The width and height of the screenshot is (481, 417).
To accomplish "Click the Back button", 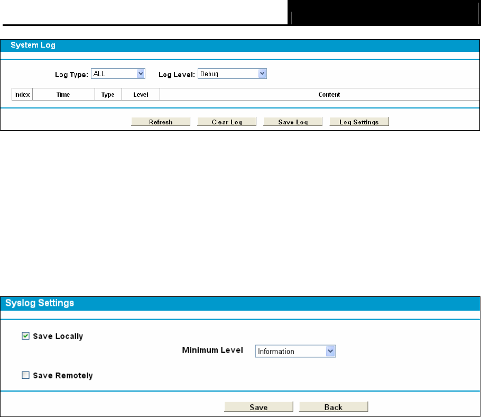I will pyautogui.click(x=334, y=407).
